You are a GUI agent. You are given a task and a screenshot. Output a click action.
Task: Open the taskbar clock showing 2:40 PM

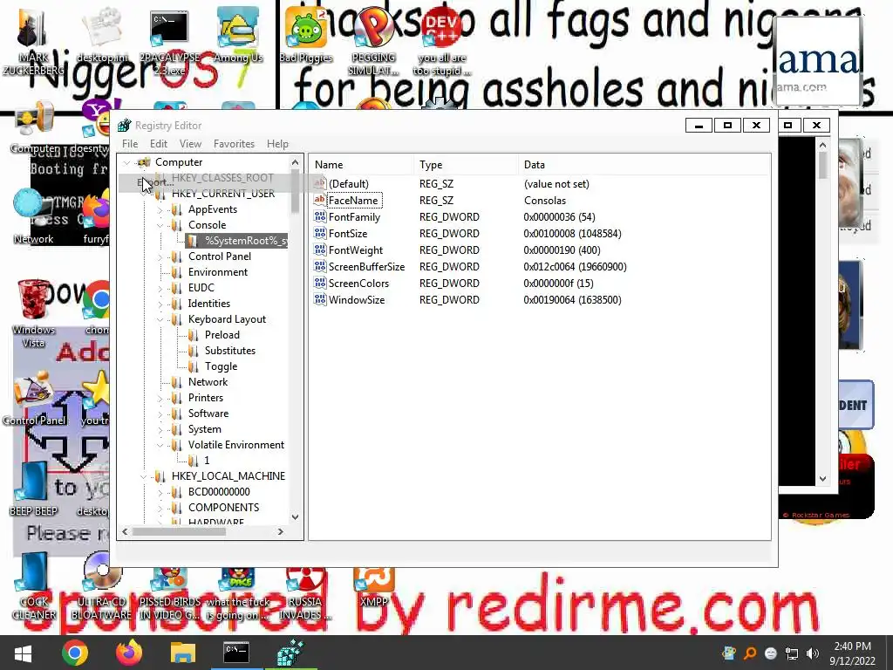point(853,653)
